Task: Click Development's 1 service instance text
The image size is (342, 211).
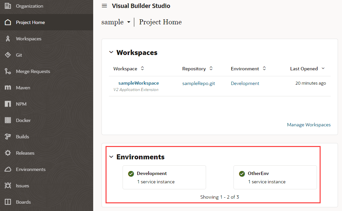Action: point(156,182)
